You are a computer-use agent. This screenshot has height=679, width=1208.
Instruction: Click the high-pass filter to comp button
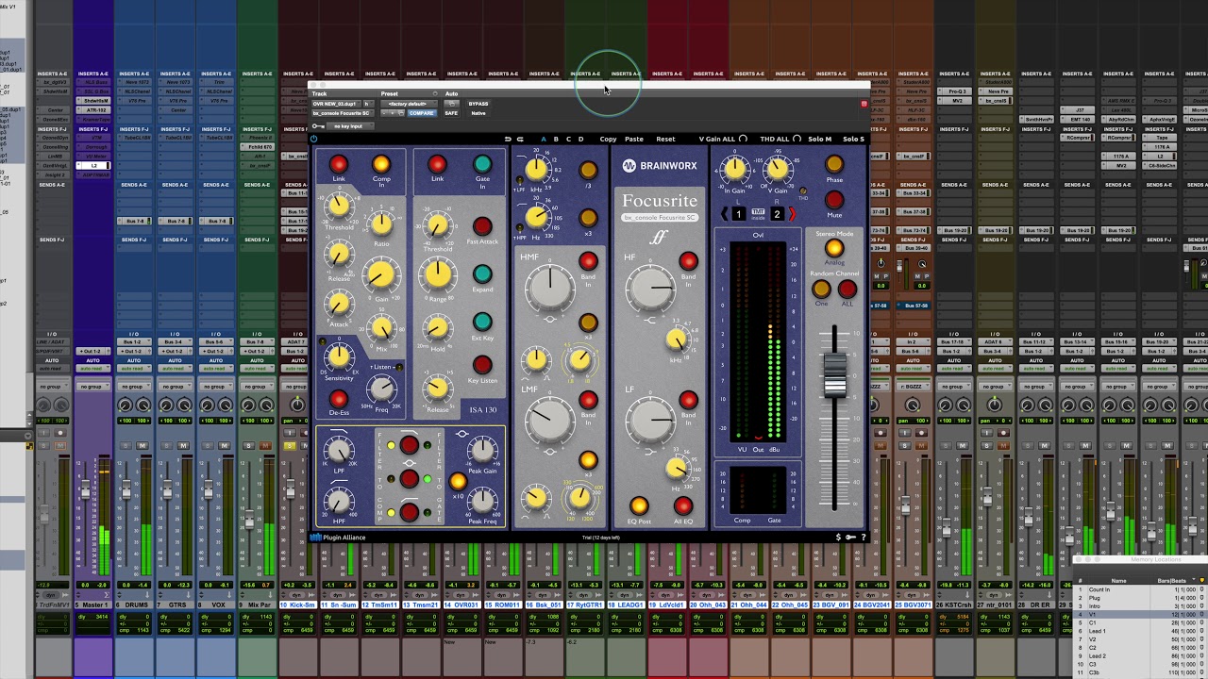point(409,512)
